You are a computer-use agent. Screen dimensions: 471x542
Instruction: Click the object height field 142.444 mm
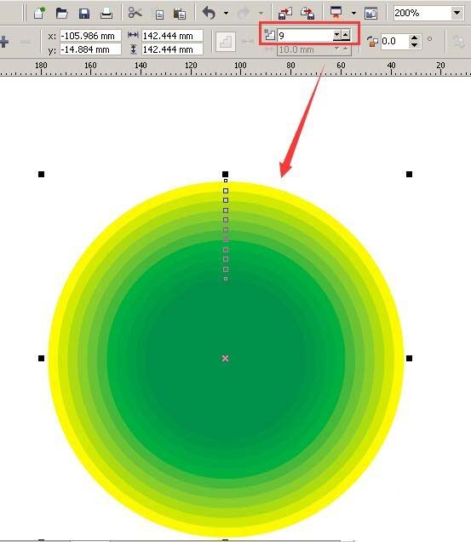point(172,49)
